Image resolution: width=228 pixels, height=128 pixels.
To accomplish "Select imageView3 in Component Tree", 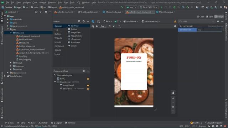I will click(67, 85).
